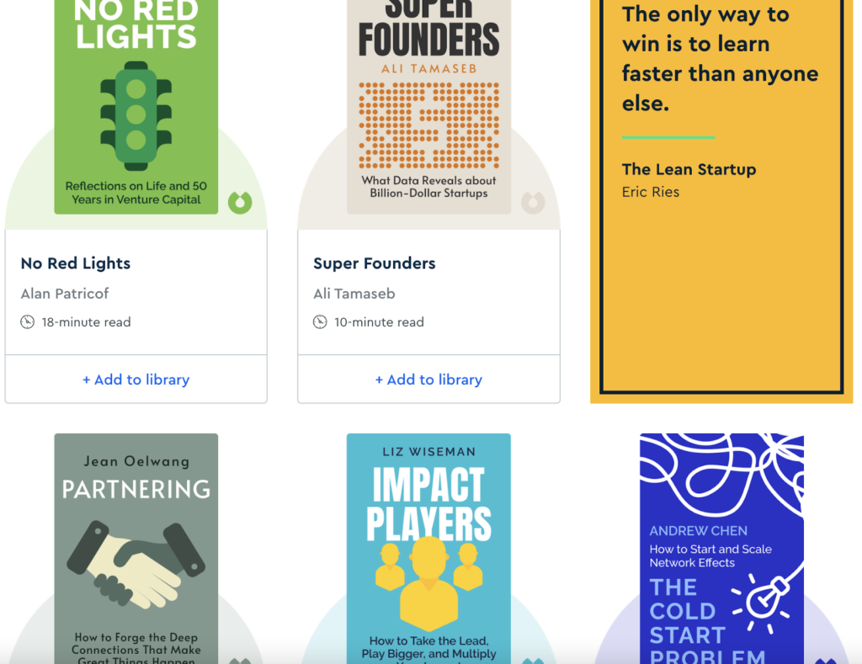Add Super Founders to library
This screenshot has height=664, width=862.
click(x=428, y=380)
